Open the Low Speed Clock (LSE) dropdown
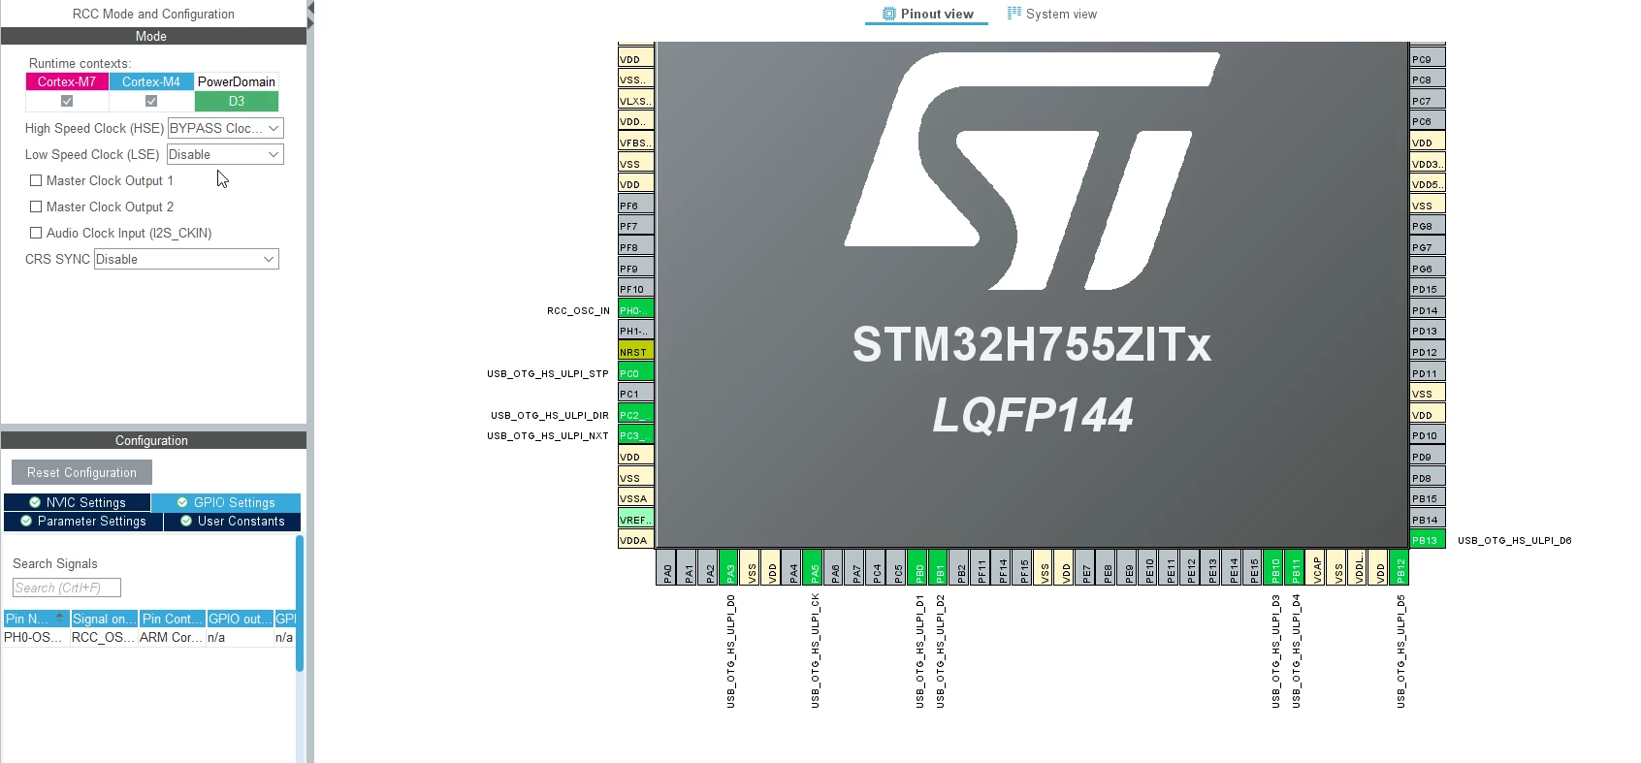This screenshot has width=1641, height=763. click(225, 154)
